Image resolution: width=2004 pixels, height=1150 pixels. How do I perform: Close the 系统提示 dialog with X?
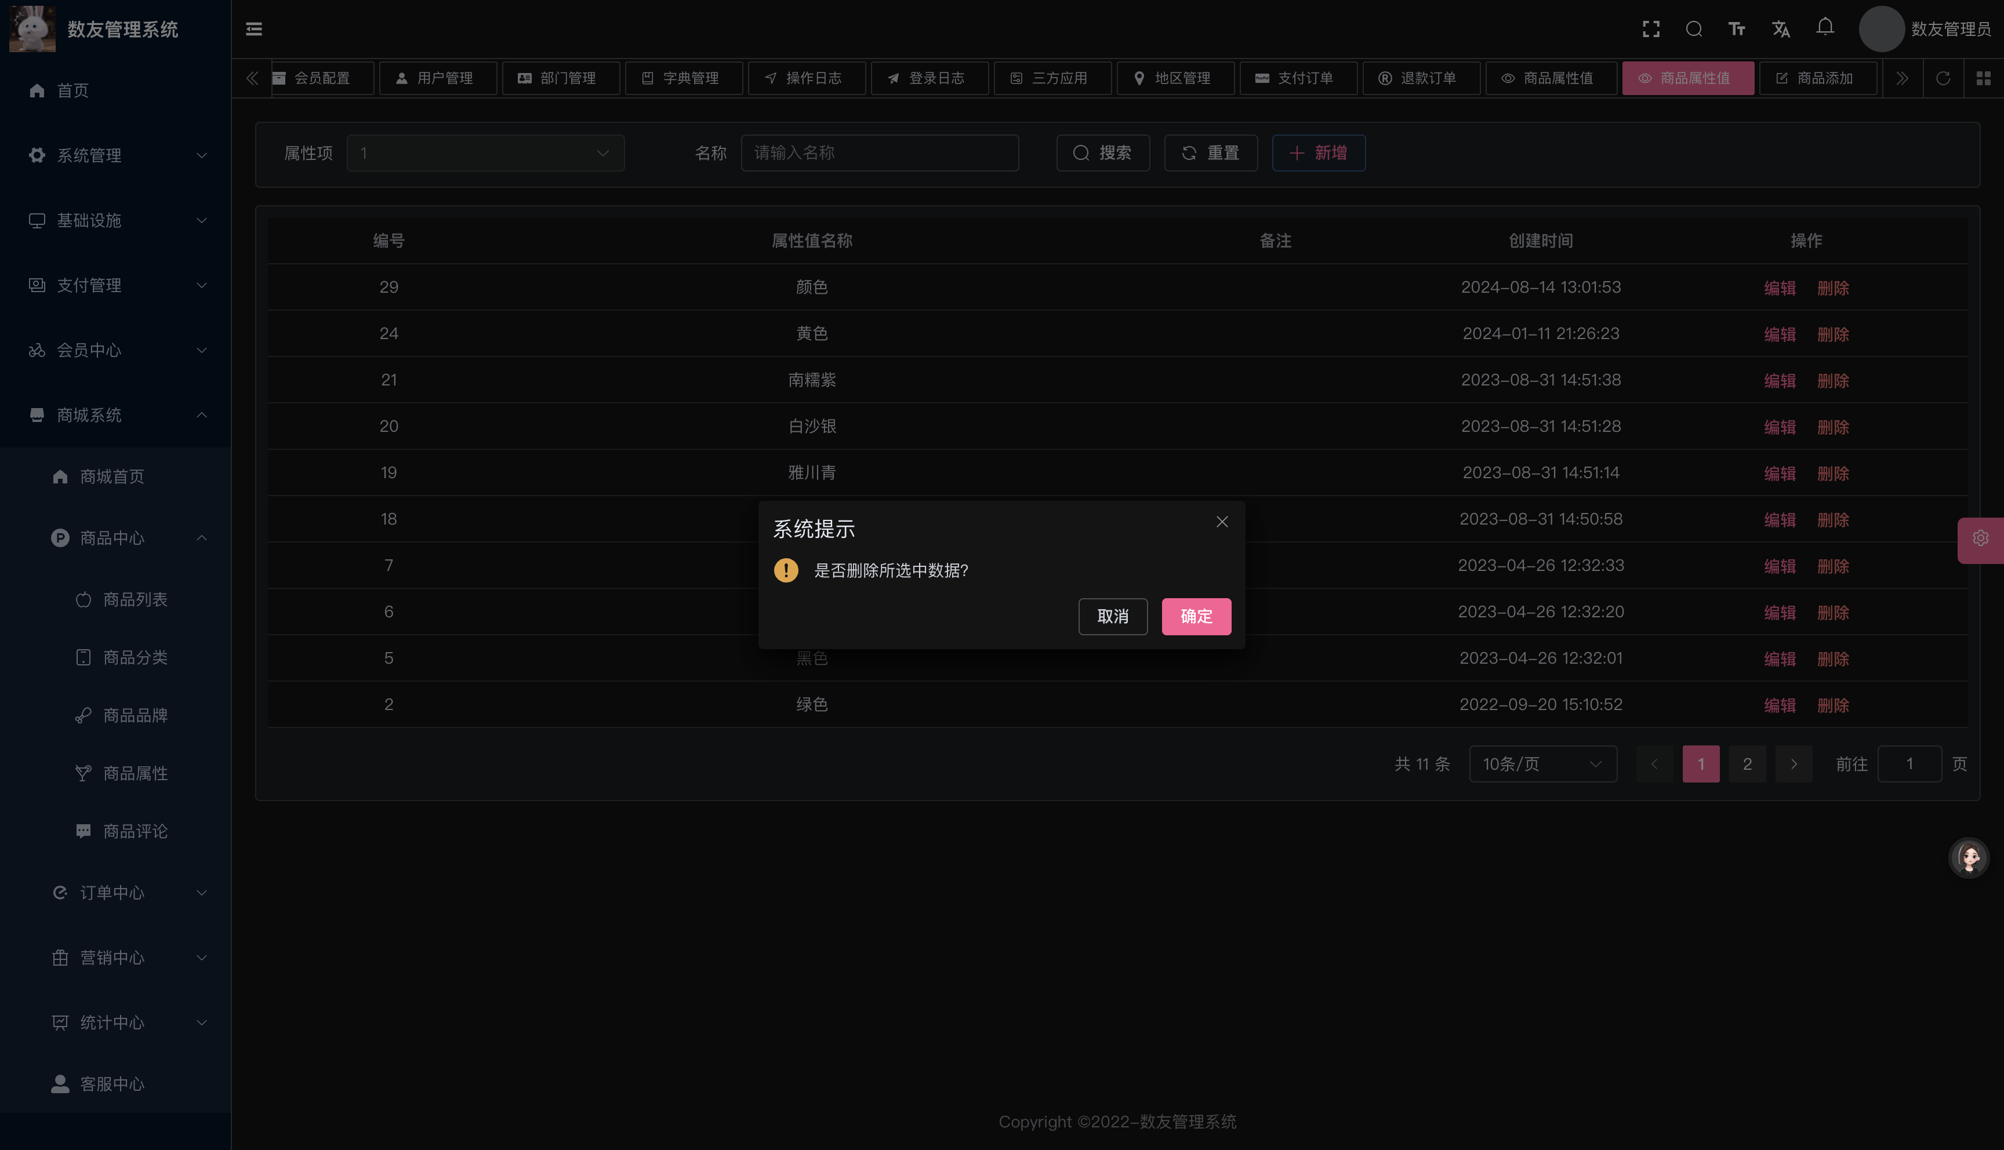click(1222, 522)
